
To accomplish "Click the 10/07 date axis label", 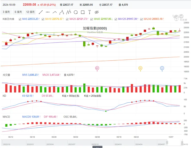I will pos(171,137).
